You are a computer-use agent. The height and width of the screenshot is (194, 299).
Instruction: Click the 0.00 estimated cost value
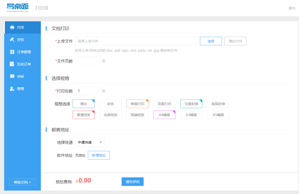(85, 181)
